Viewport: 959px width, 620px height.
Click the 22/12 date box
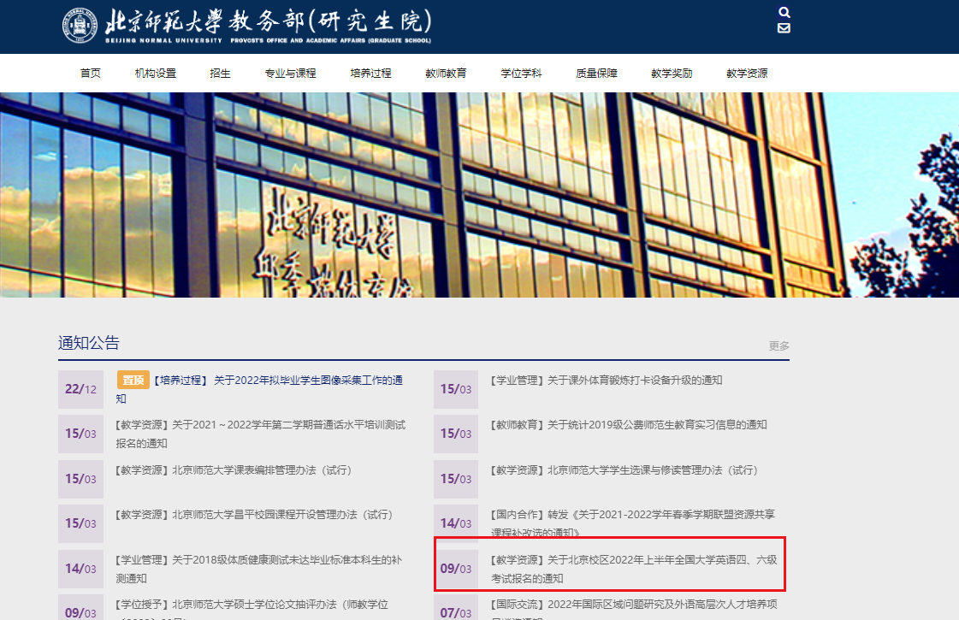80,389
